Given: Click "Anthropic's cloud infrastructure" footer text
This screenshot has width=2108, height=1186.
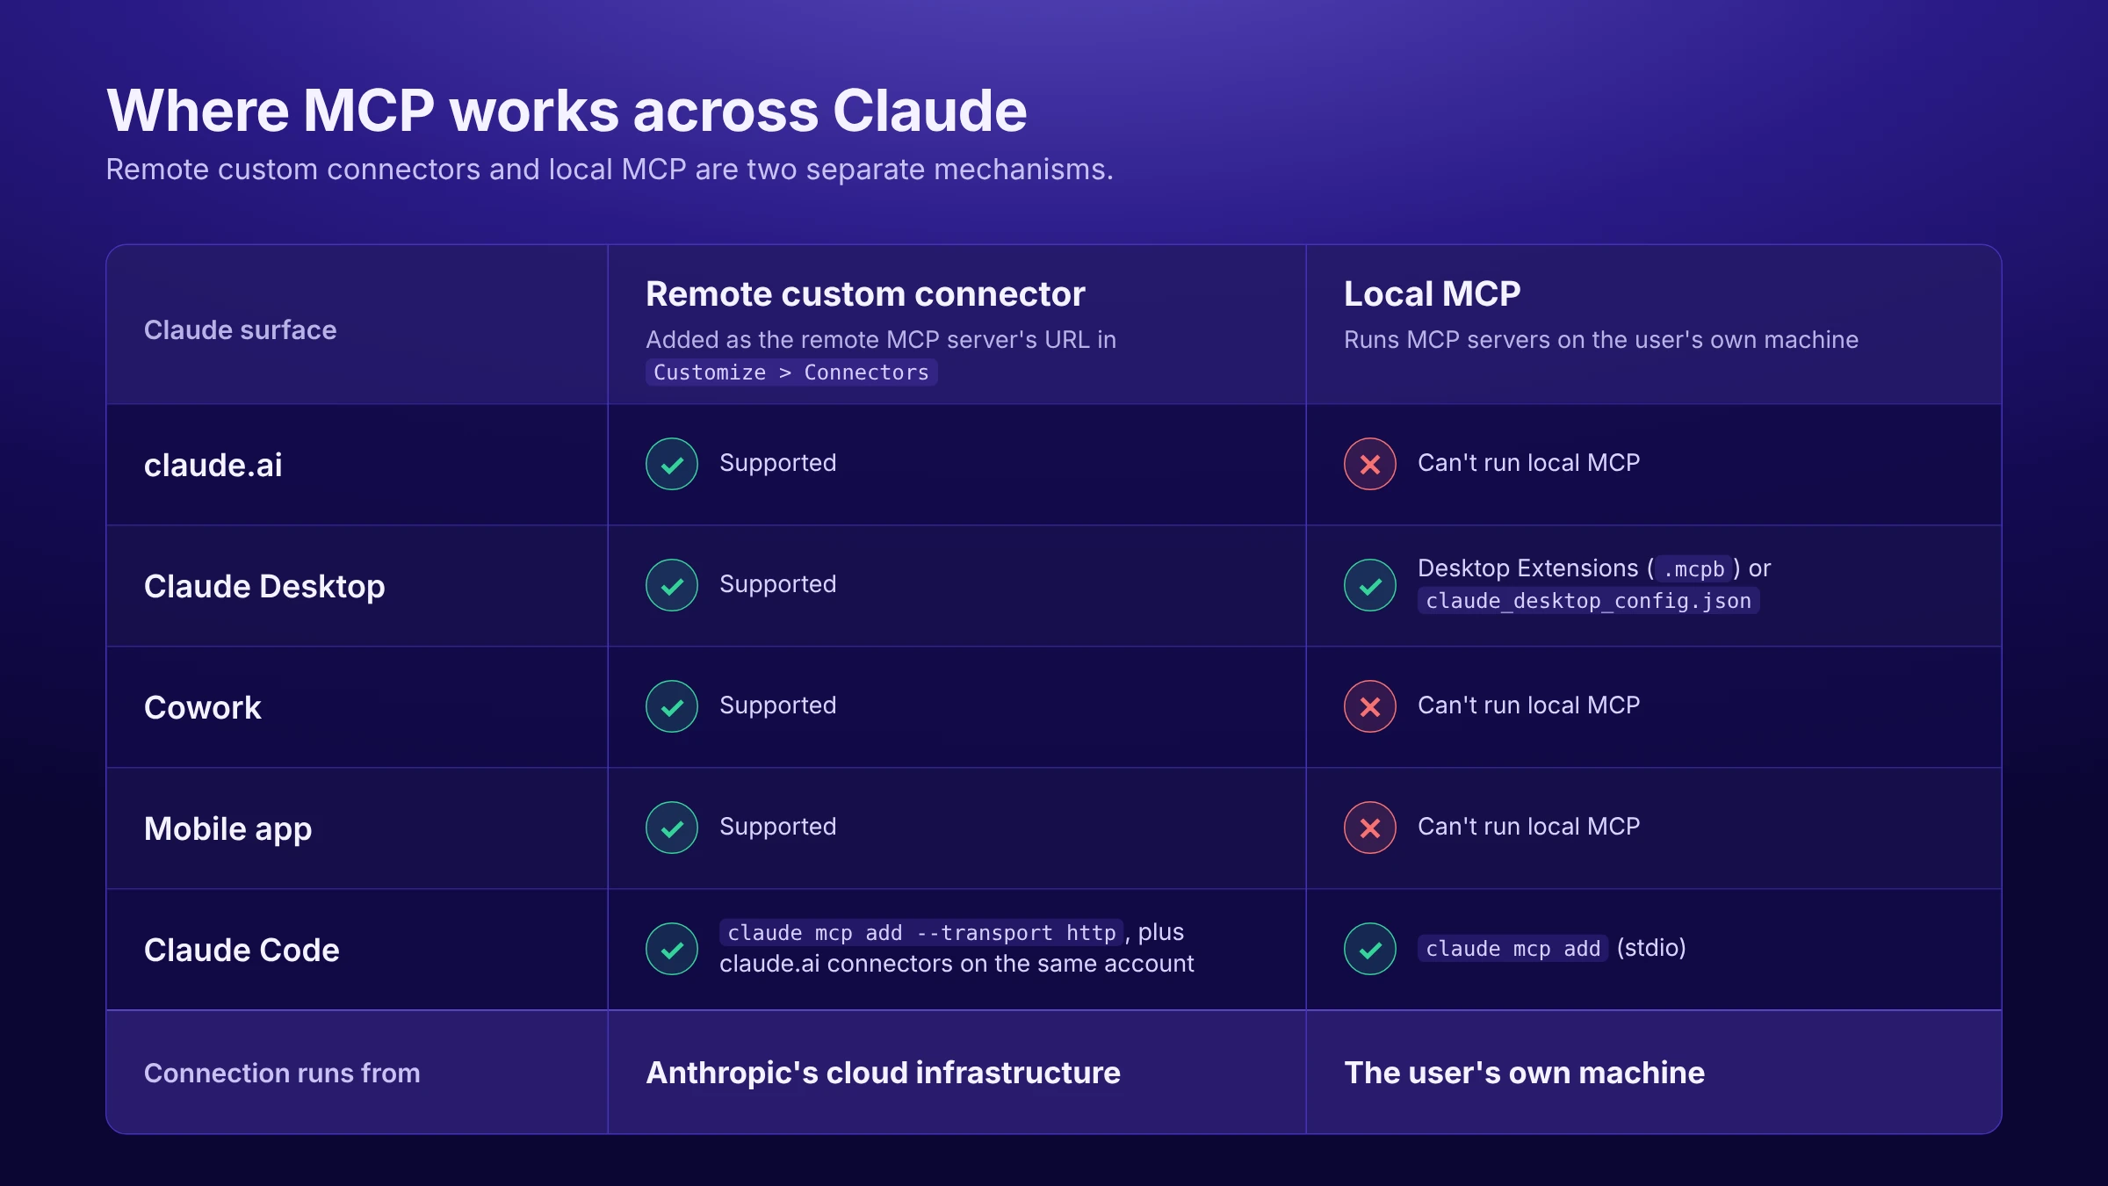Looking at the screenshot, I should (883, 1074).
